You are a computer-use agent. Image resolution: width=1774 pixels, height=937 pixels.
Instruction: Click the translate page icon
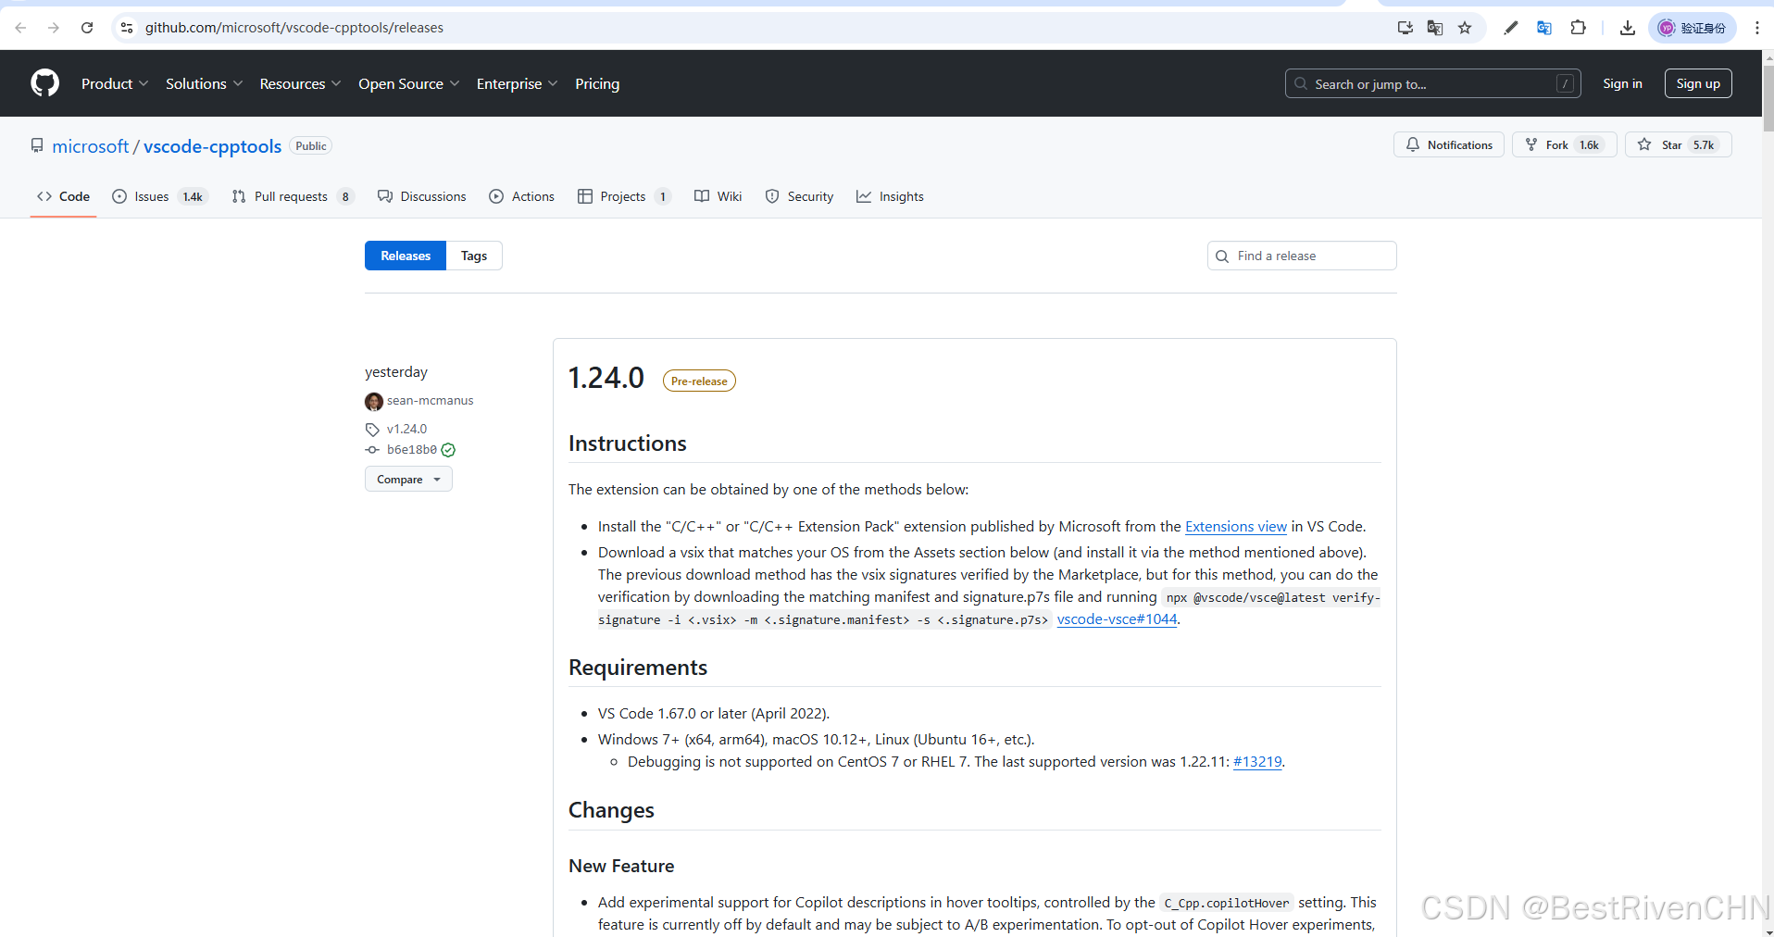[1435, 28]
